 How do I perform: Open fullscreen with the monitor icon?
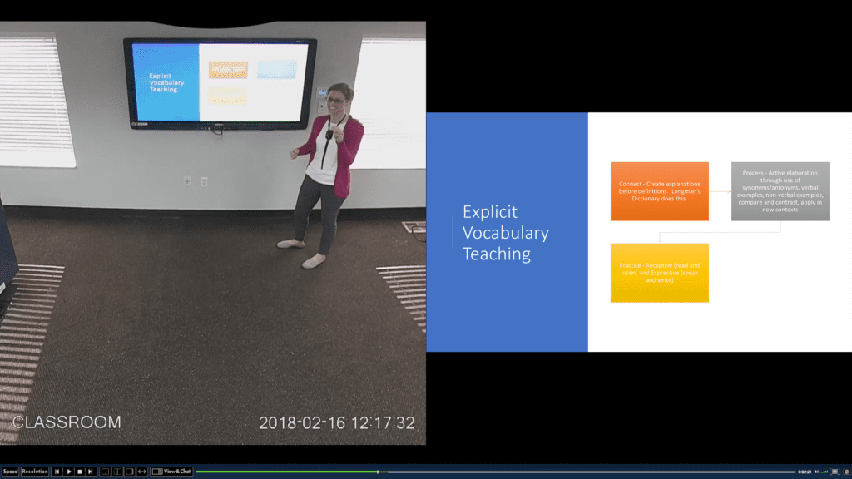(835, 472)
